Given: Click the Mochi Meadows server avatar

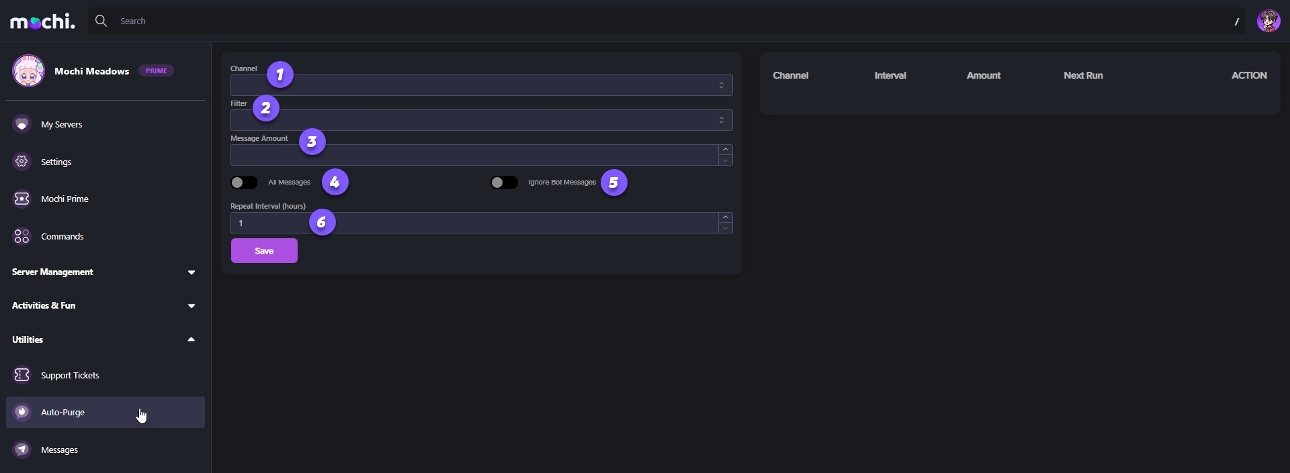Looking at the screenshot, I should (28, 71).
